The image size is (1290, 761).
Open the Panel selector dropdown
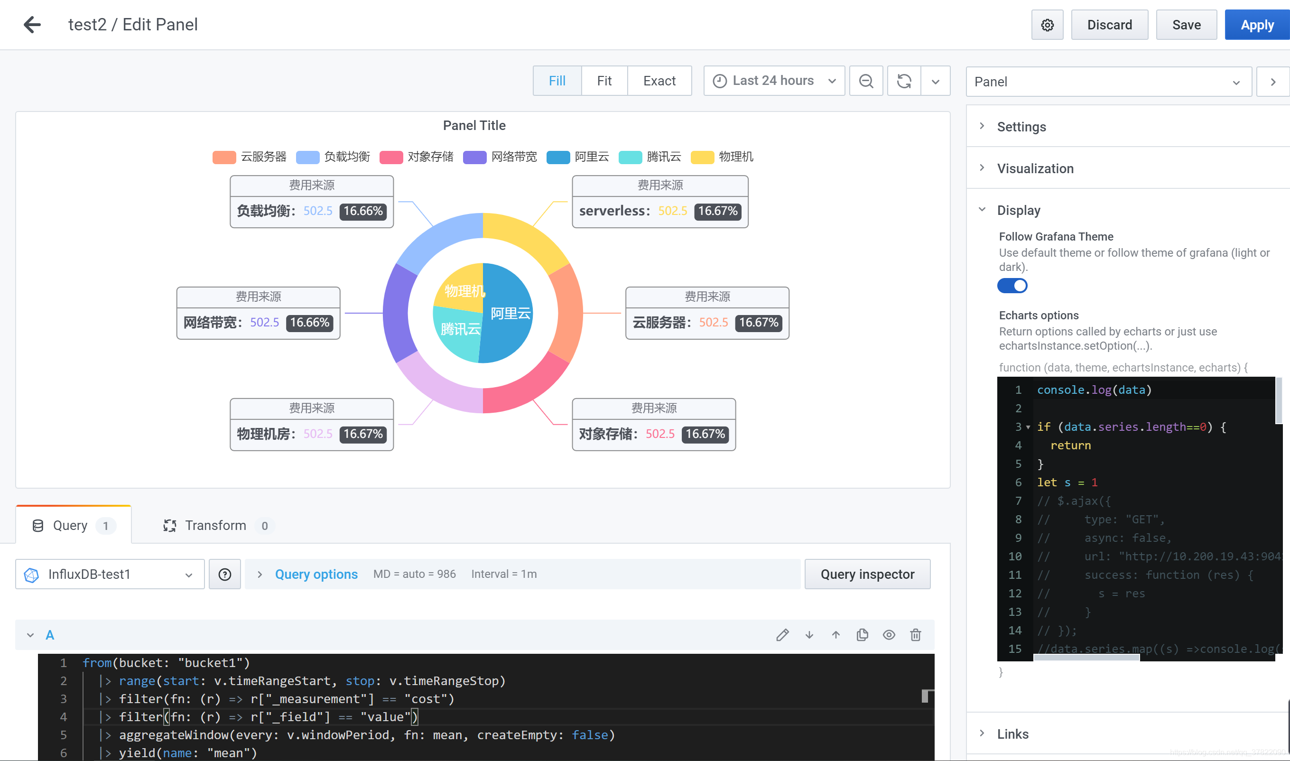tap(1108, 82)
